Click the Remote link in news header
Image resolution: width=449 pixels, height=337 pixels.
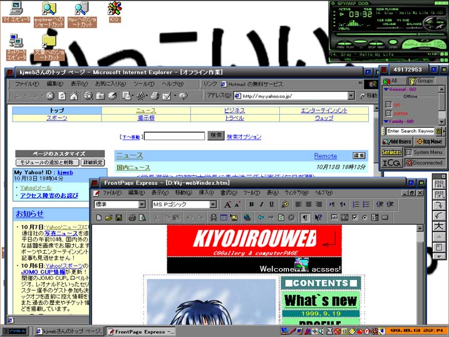tap(326, 156)
